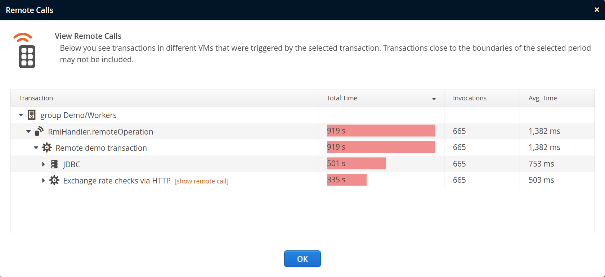Screen dimensions: 605x277
Task: Select the Remote demo transaction row label
Action: click(x=101, y=148)
